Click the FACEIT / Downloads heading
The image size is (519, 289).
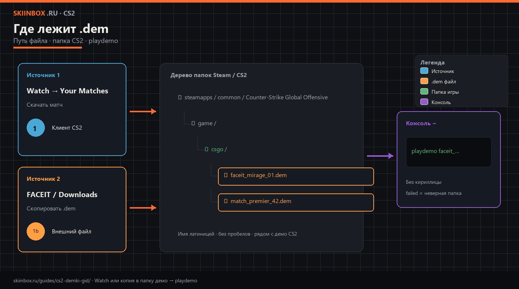(x=62, y=195)
